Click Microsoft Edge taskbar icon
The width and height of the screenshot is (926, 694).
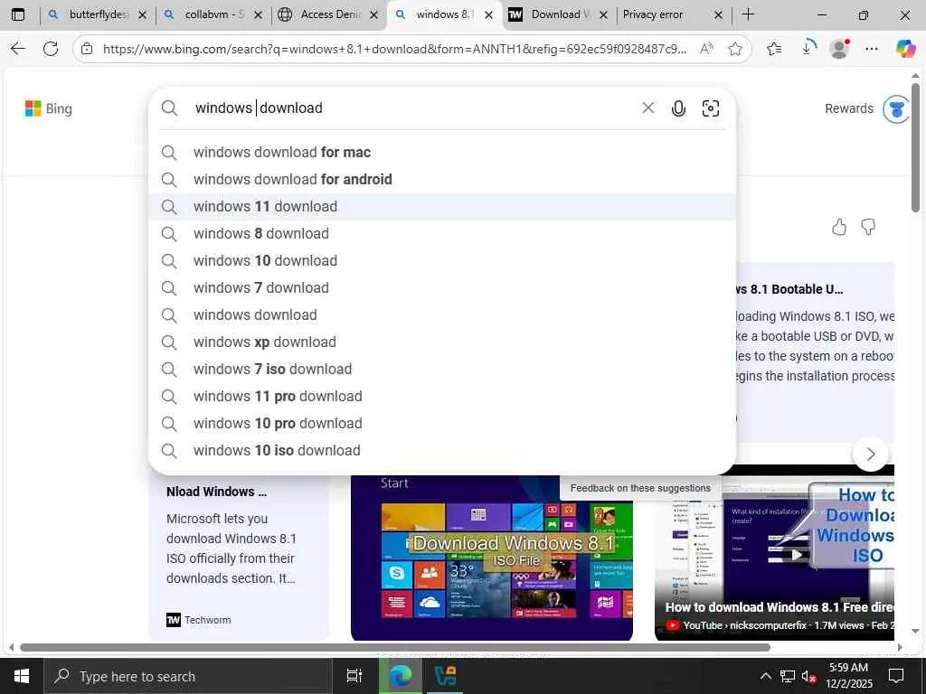[x=401, y=676]
